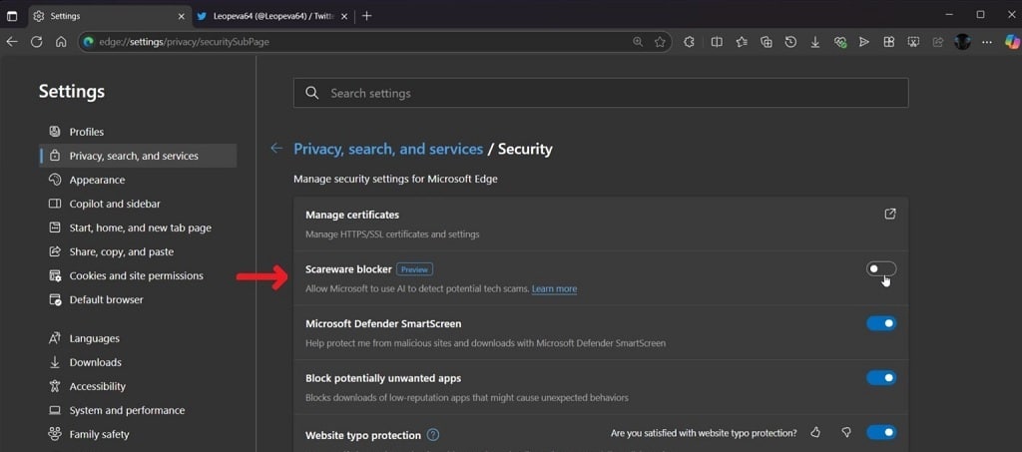Open Accessibility settings section
Screen dimensions: 1022x452
tap(138, 387)
